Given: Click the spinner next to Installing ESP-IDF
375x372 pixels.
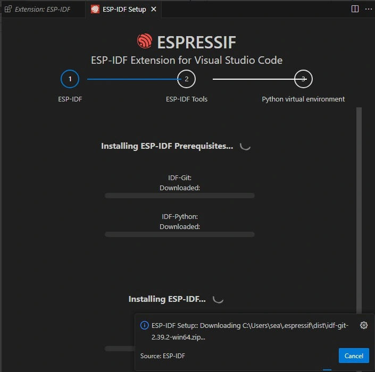Looking at the screenshot, I should tap(218, 299).
